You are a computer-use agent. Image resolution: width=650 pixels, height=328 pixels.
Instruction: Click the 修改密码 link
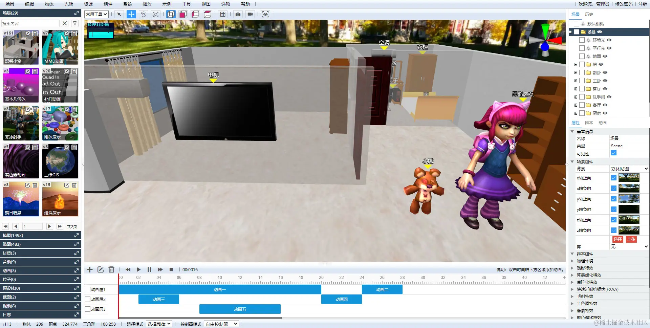point(624,4)
